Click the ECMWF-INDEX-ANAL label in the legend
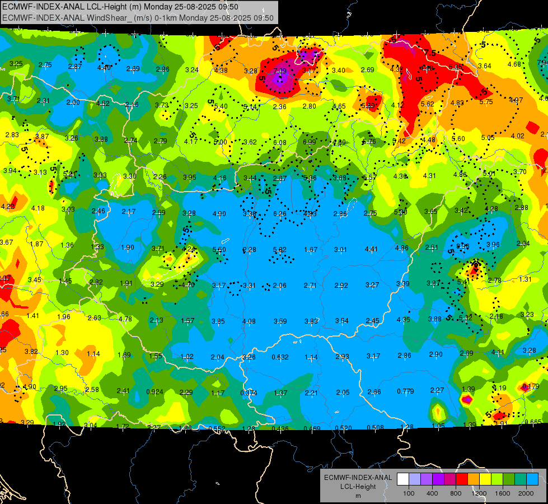Viewport: 548px width, 504px height. click(358, 478)
